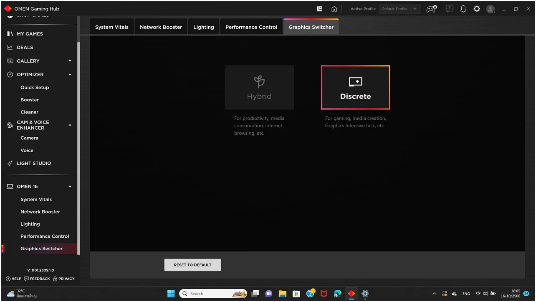Open the HELP link
Viewport: 536px width, 302px height.
[14, 279]
